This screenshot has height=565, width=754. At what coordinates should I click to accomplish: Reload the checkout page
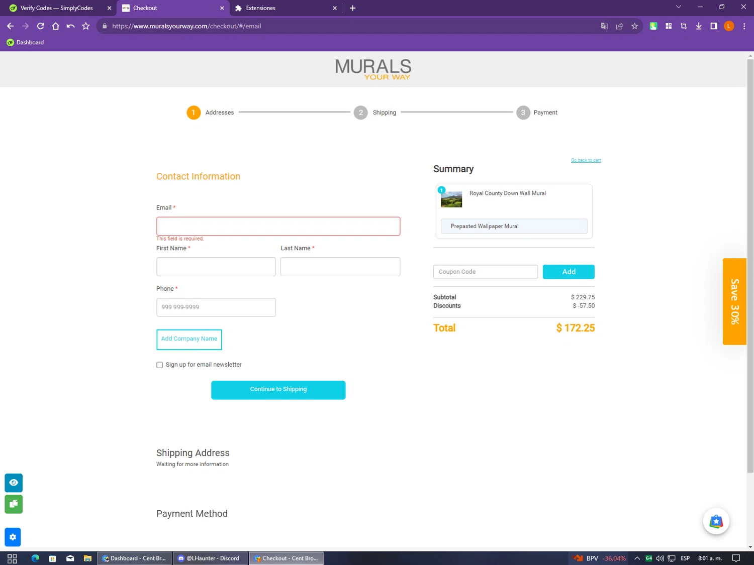pos(40,26)
